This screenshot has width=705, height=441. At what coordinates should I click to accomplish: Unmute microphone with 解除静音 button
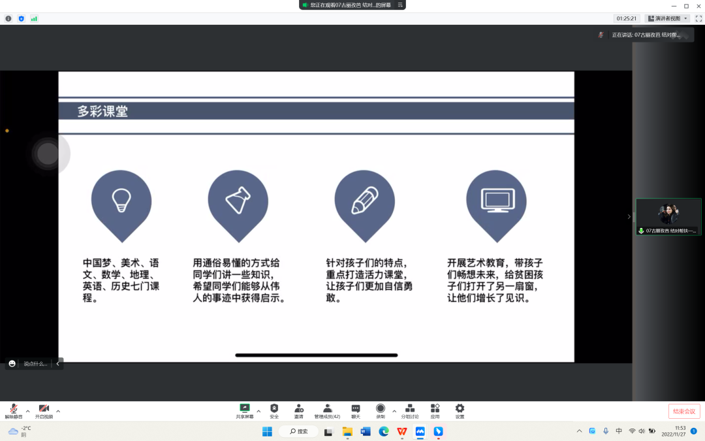pos(14,412)
